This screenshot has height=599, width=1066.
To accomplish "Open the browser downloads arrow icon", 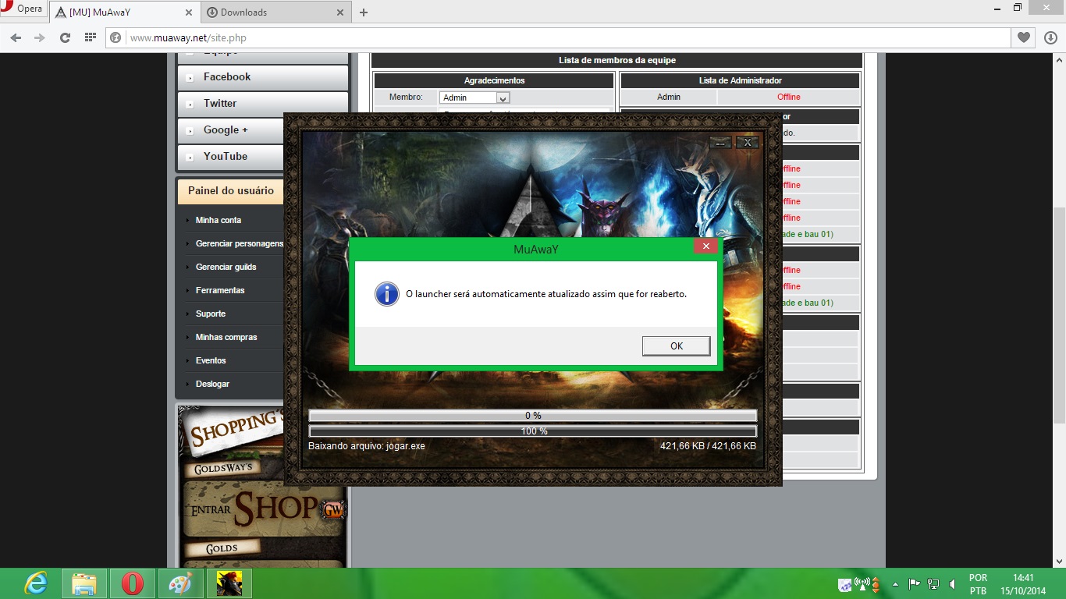I will [1050, 37].
